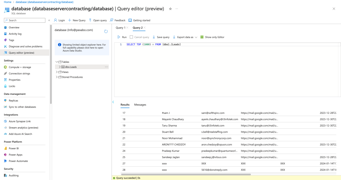
Task: Open Compute + storage icon
Action: pyautogui.click(x=5, y=67)
